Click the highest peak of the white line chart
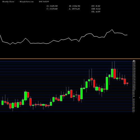Screen dimensions: 140x140 pyautogui.click(x=112, y=30)
